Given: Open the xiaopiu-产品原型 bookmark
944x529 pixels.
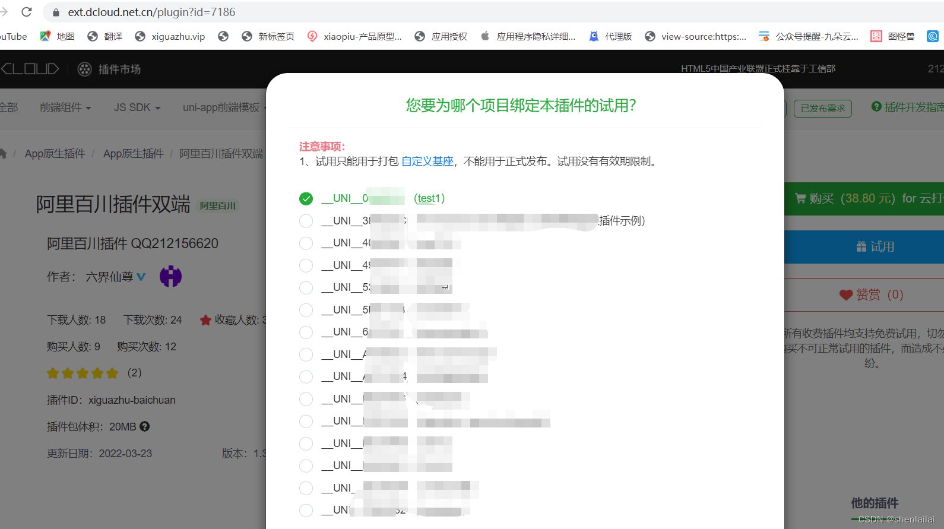Looking at the screenshot, I should click(354, 36).
